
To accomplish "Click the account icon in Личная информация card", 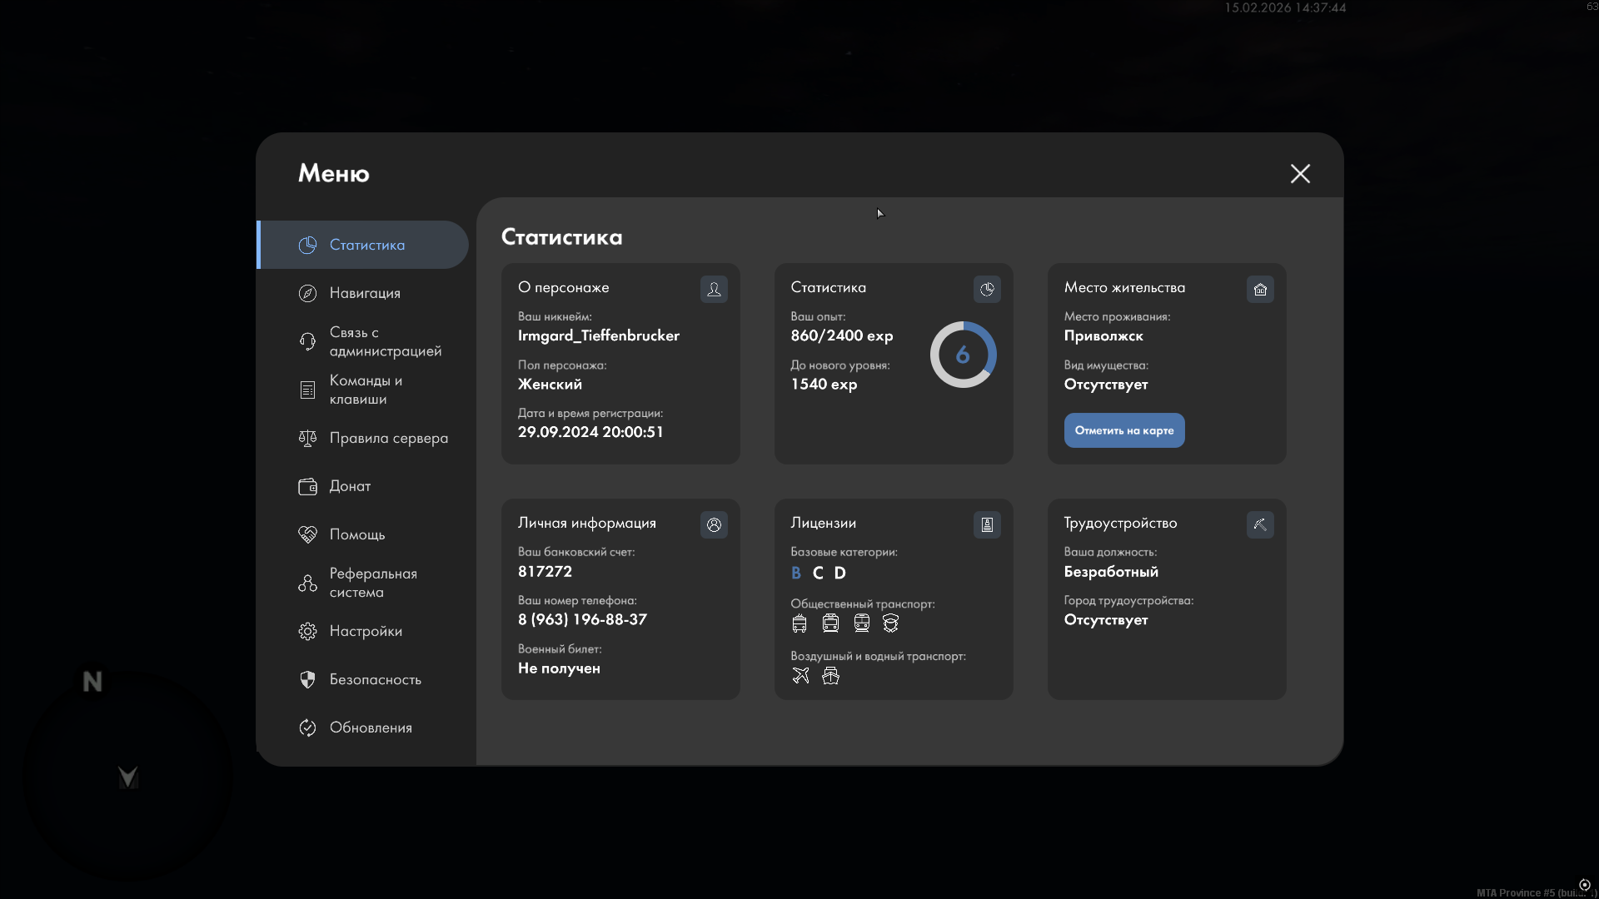I will pyautogui.click(x=714, y=524).
